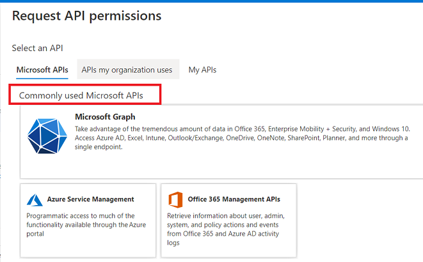The image size is (423, 262).
Task: Switch to the Microsoft APIs tab
Action: pyautogui.click(x=42, y=70)
